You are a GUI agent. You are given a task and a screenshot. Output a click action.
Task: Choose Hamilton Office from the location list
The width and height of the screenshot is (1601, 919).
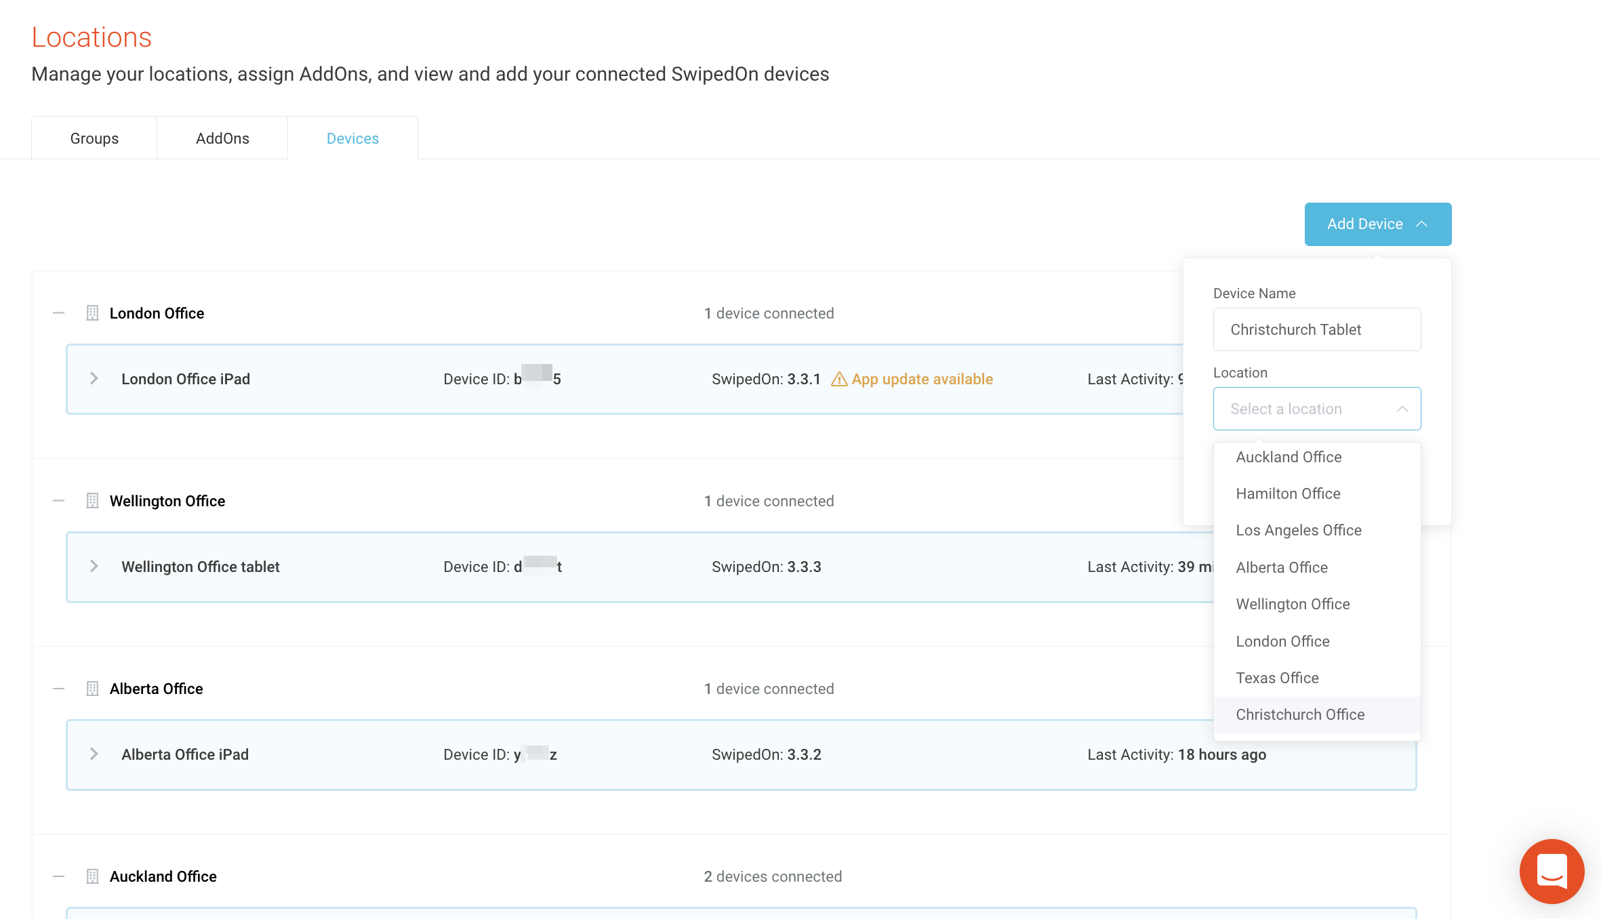1317,493
